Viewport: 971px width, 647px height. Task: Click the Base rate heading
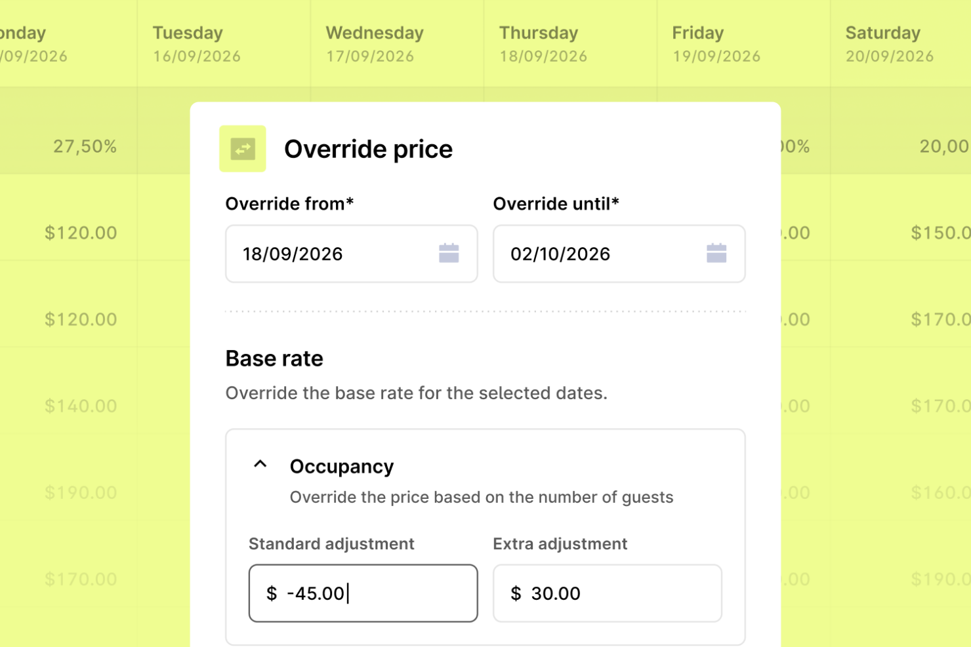274,359
